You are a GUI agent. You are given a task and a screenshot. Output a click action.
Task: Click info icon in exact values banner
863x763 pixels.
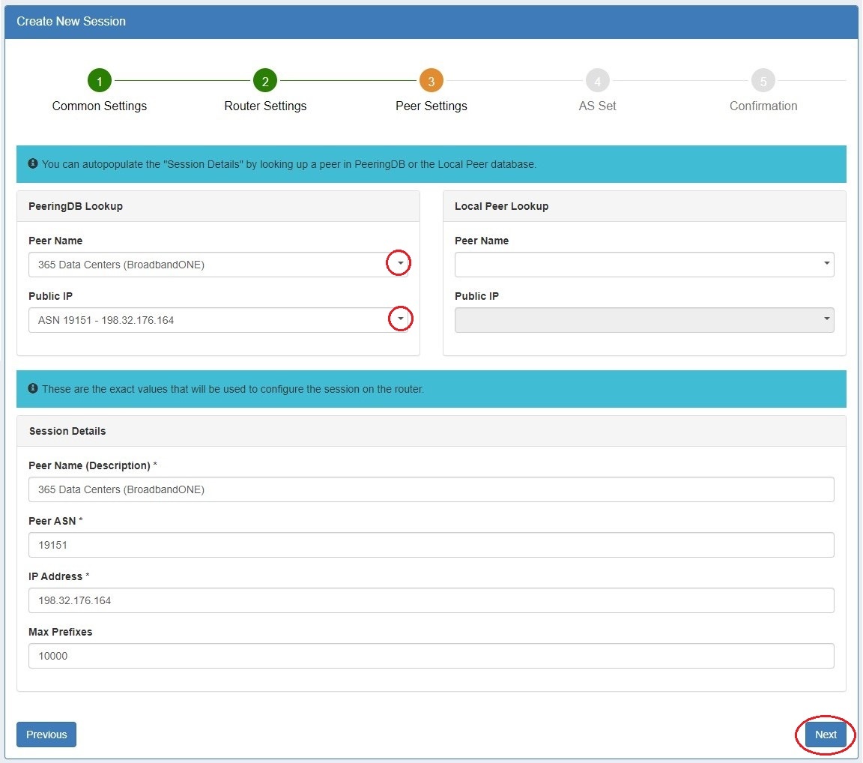coord(33,389)
